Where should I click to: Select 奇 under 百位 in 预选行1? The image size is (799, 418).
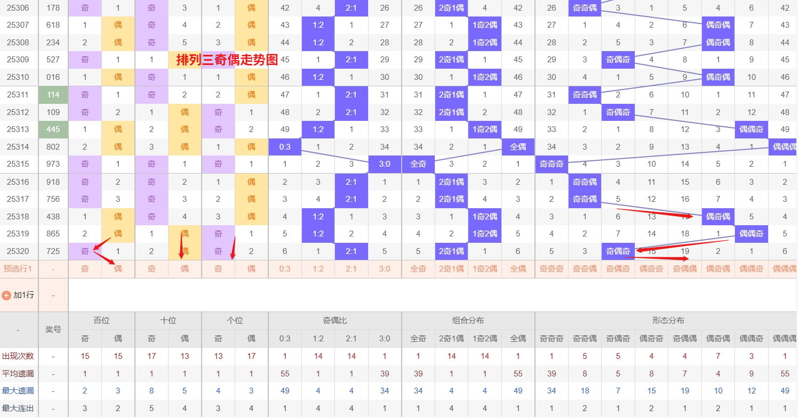[x=85, y=269]
